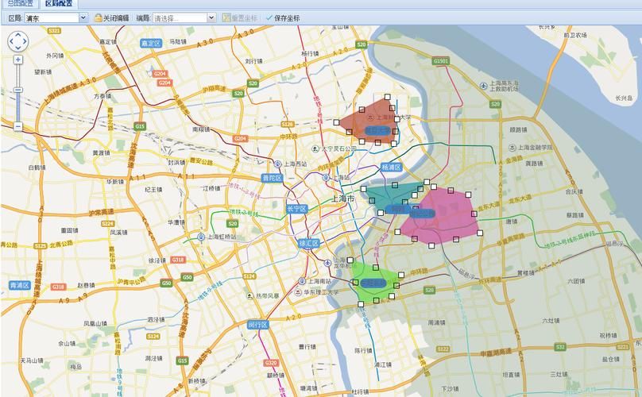Pan the map down with the compass arrow
This screenshot has width=642, height=397.
(x=17, y=48)
